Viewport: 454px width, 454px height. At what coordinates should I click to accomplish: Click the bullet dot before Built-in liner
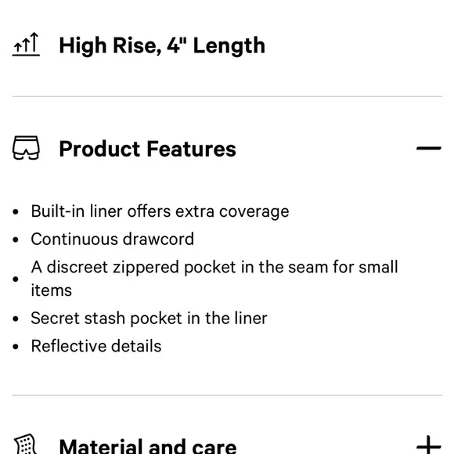16,212
